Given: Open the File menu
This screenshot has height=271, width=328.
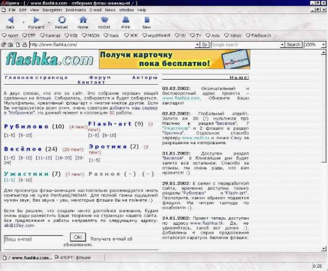Looking at the screenshot, I should [12, 10].
